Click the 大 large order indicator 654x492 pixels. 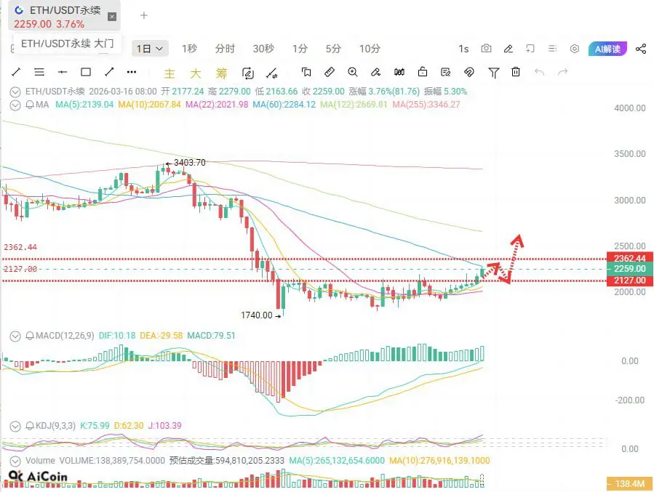coord(195,73)
